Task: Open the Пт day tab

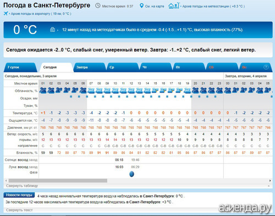Action: coord(189,67)
